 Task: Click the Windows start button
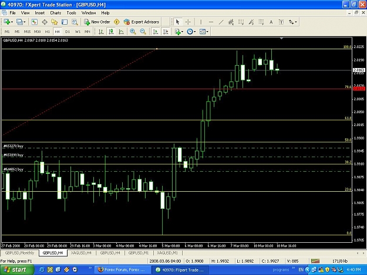(x=16, y=270)
